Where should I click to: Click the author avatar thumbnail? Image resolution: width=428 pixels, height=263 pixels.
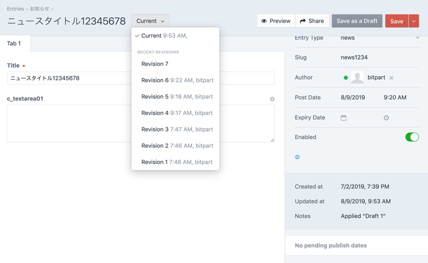click(x=357, y=78)
